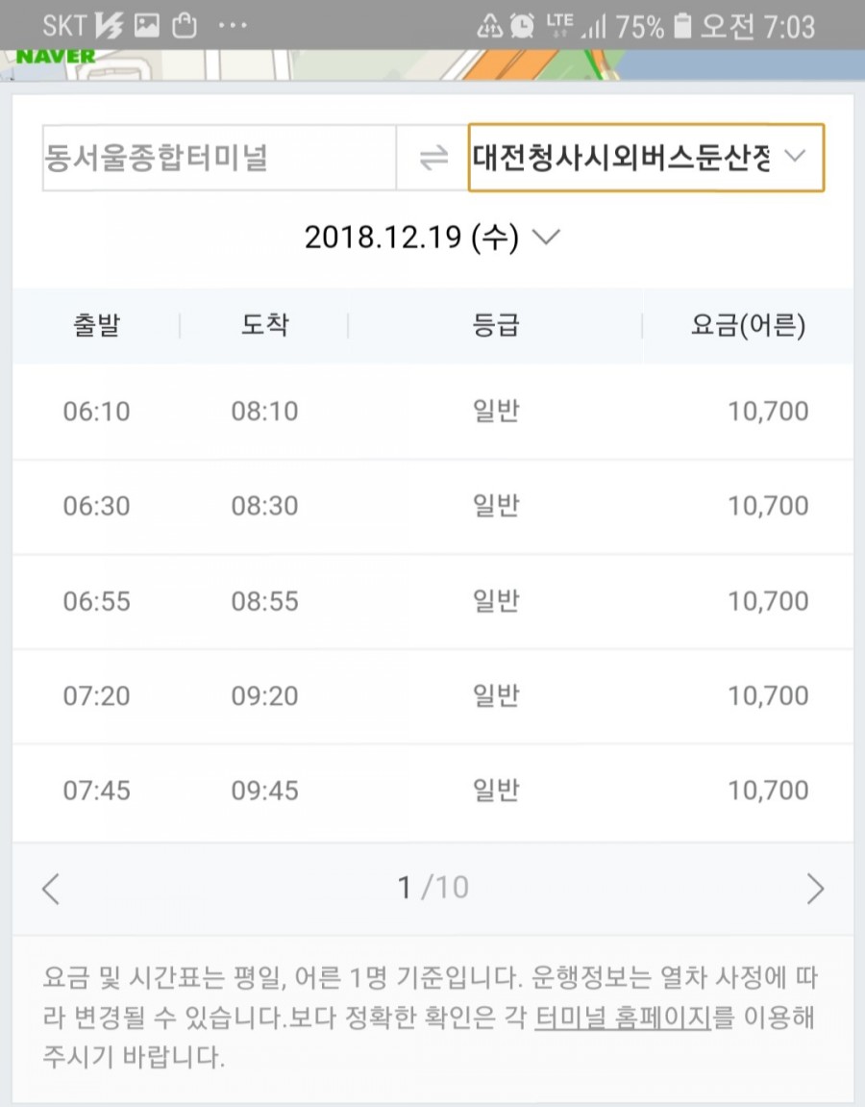Select the 06:10 departure bus row
865x1107 pixels.
tap(432, 412)
